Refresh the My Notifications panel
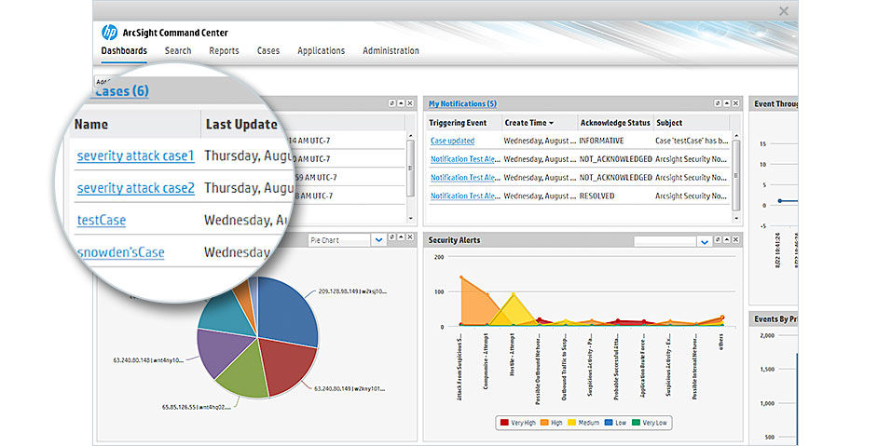 [719, 103]
